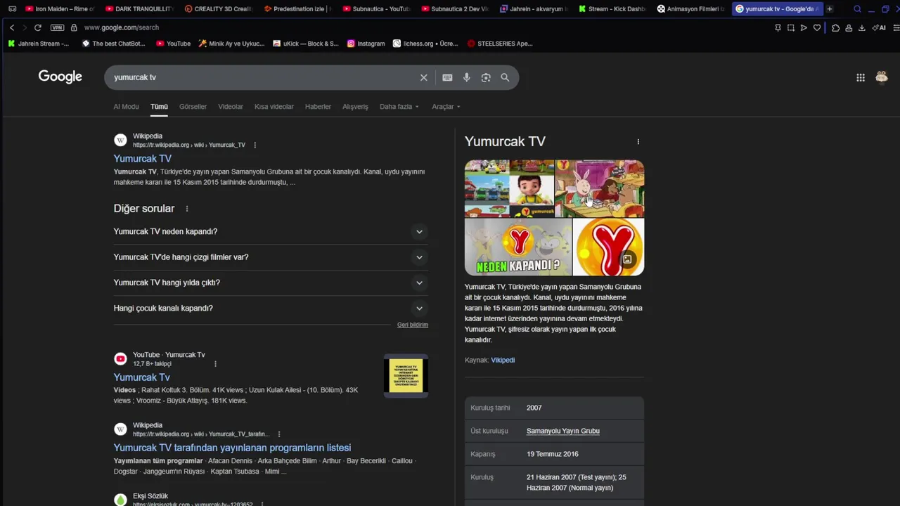This screenshot has height=506, width=900.
Task: Click the player/flow arrow toolbar icon
Action: pos(804,27)
